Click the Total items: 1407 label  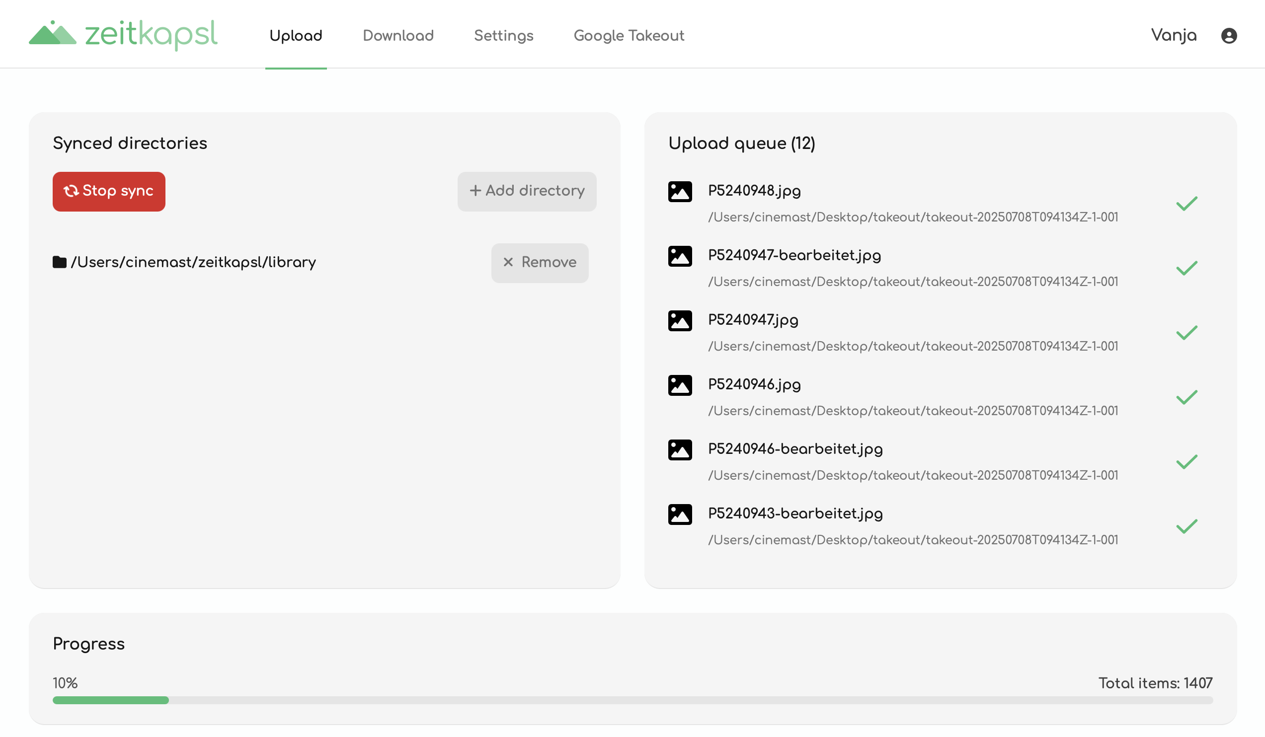1155,683
